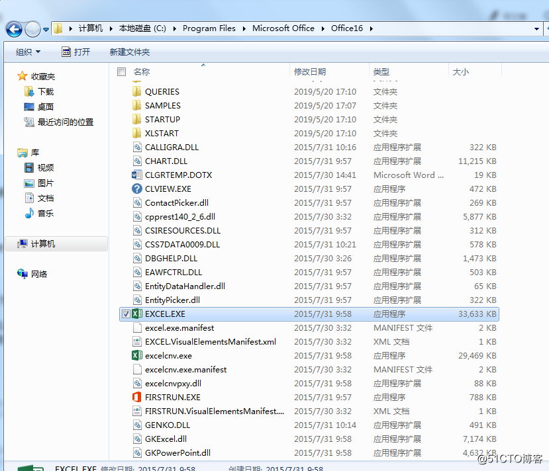Select file name EntityPicker.dll
This screenshot has height=471, width=549.
click(172, 300)
